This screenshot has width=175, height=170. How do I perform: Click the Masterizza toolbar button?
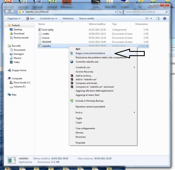[x=68, y=18]
